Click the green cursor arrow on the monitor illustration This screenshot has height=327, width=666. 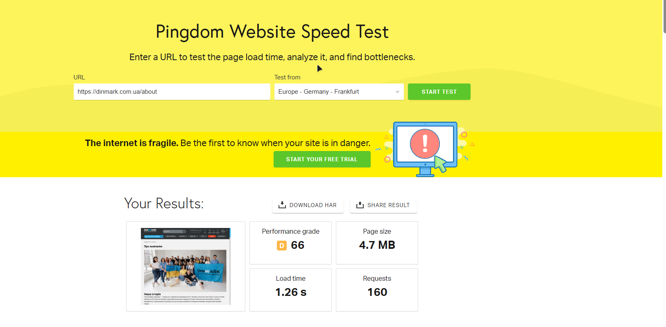(440, 164)
